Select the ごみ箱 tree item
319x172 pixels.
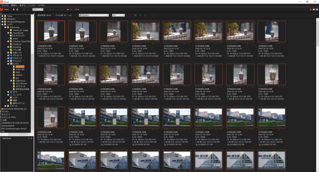(x=4, y=120)
